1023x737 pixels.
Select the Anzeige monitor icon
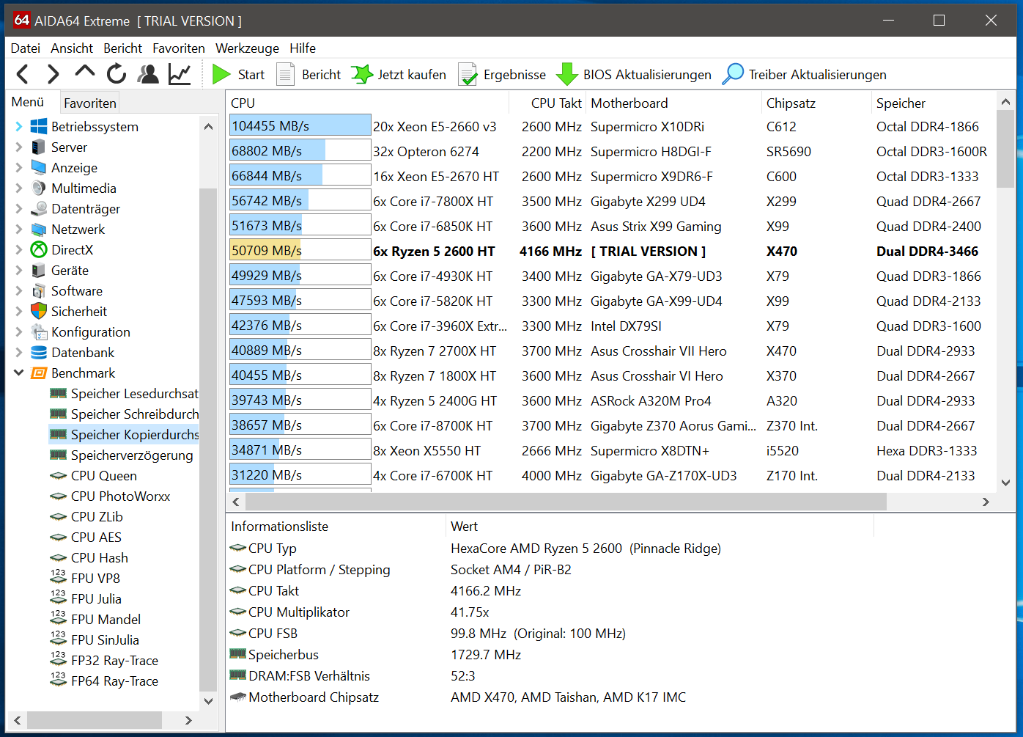click(39, 167)
